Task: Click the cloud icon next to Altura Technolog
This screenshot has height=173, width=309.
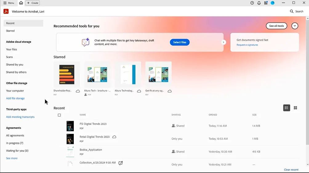Action: (x=139, y=91)
